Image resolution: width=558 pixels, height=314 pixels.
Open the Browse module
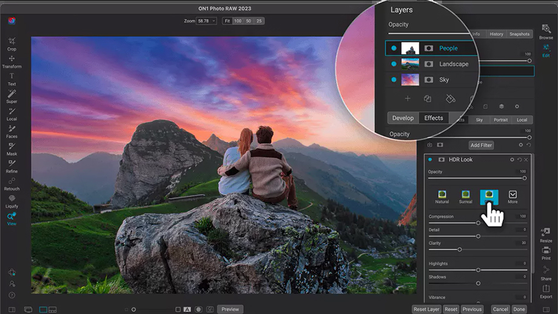546,32
